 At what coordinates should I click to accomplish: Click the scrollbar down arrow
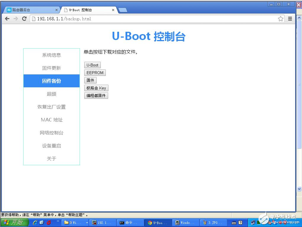(299, 189)
